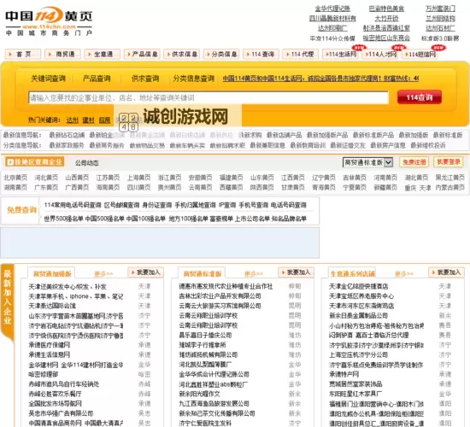Image resolution: width=470 pixels, height=427 pixels.
Task: Switch to the 公司动态 tab
Action: (87, 163)
